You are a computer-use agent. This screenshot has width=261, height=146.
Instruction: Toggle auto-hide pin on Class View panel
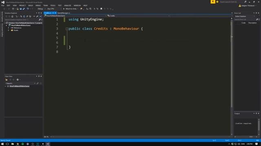[39, 76]
